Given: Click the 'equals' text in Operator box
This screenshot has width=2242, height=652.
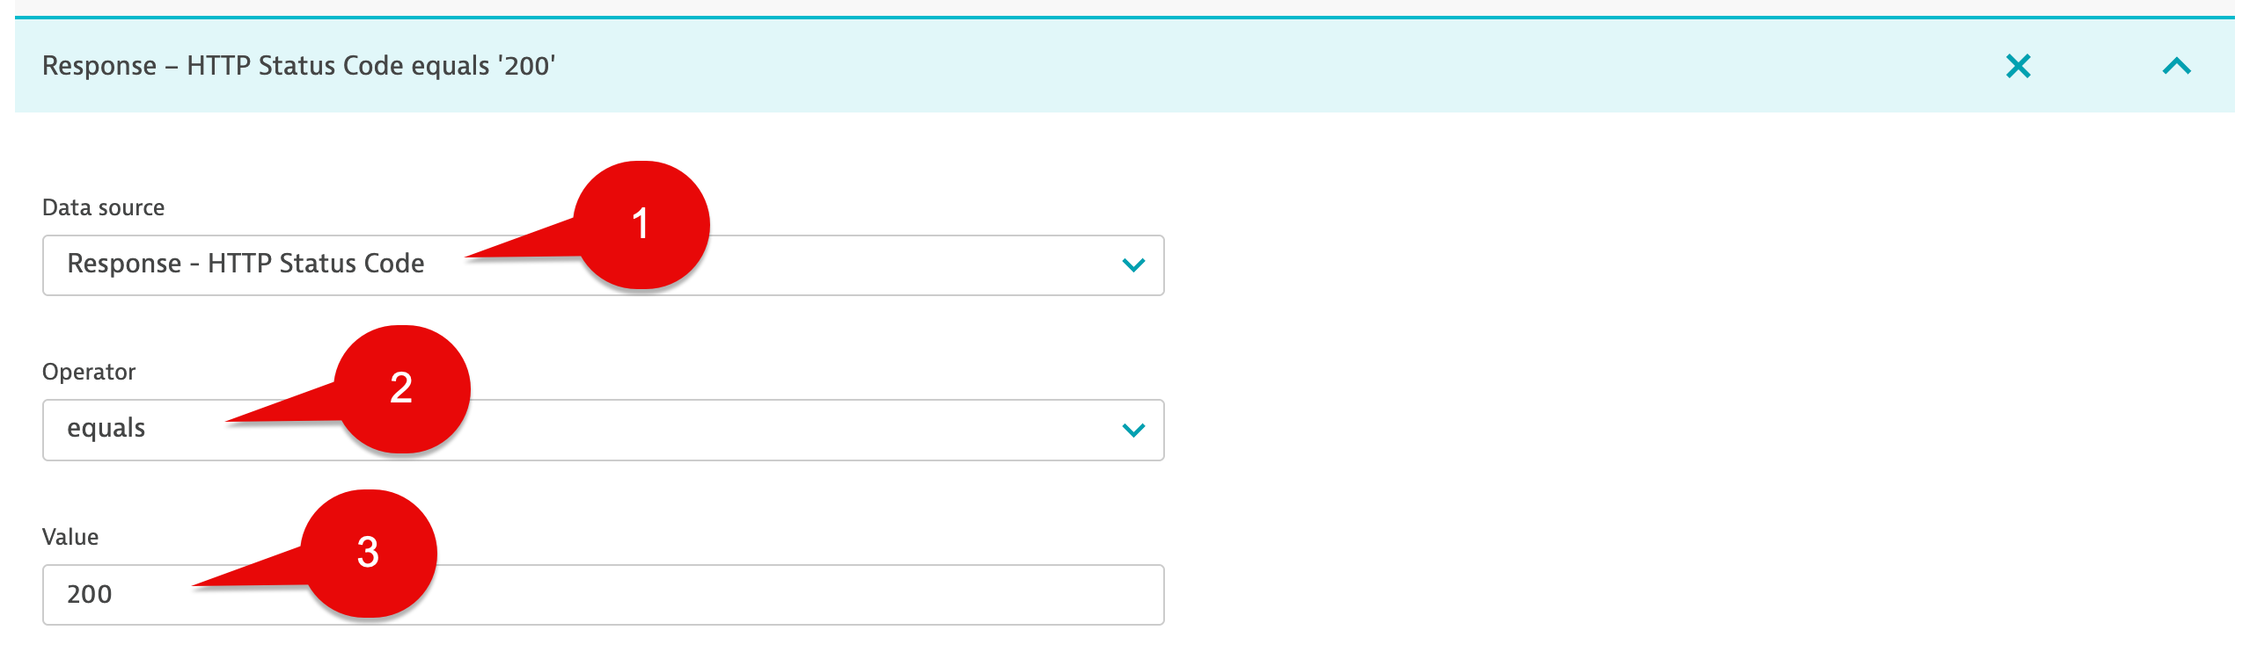Looking at the screenshot, I should click(x=106, y=429).
